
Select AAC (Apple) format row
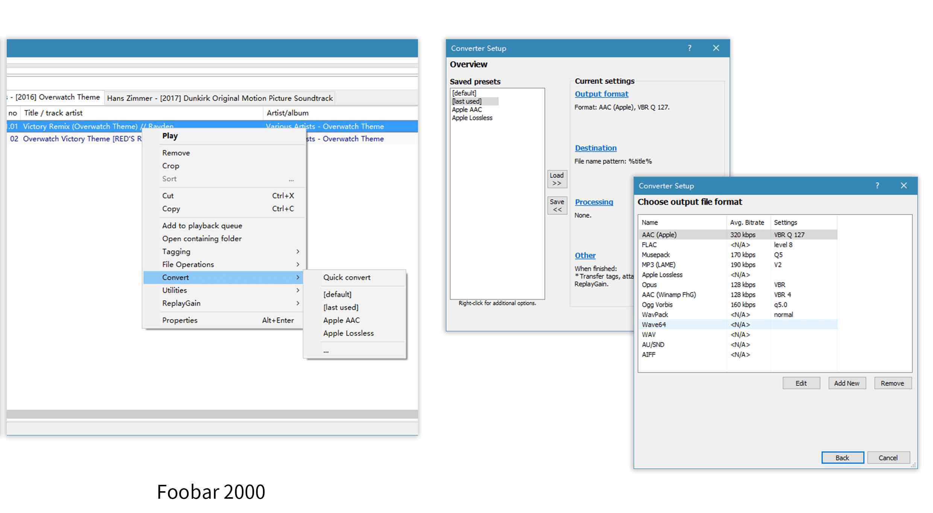tap(738, 235)
